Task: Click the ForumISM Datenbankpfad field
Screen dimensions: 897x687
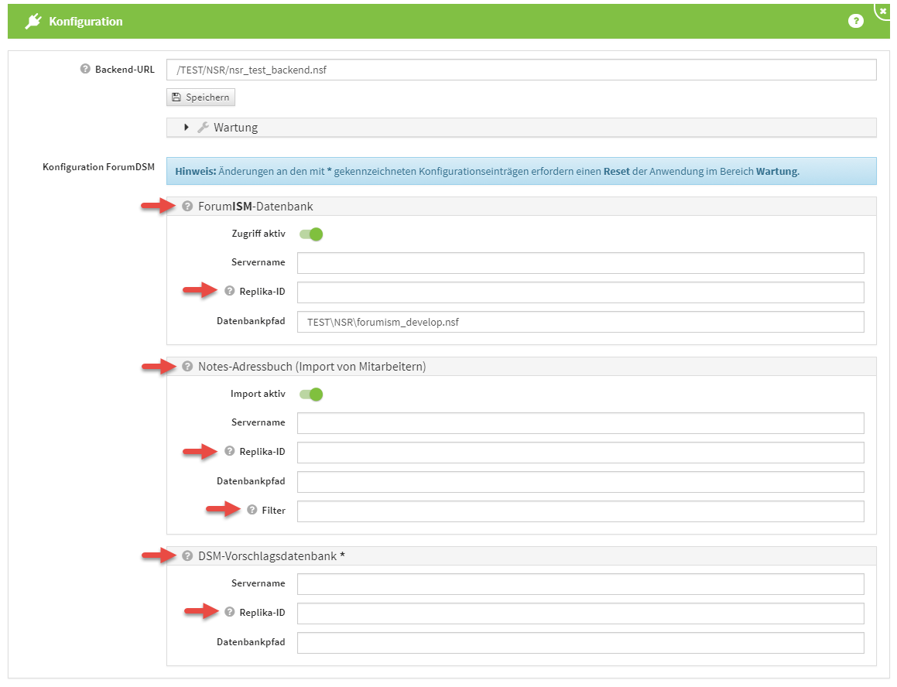Action: 580,322
